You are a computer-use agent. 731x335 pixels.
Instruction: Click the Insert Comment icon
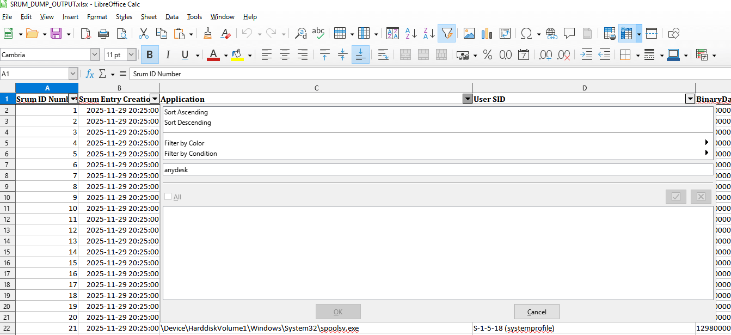tap(569, 33)
